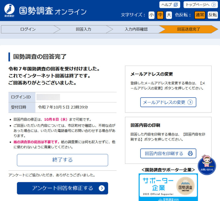
Task: Set text size to medium (中)
Action: point(160,15)
